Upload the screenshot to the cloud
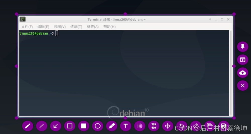The height and width of the screenshot is (134, 251). (242, 73)
